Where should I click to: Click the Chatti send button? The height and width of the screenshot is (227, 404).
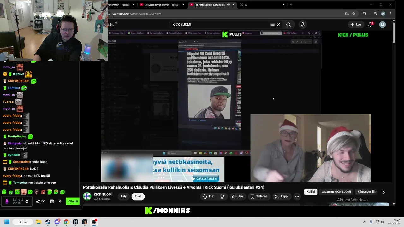pyautogui.click(x=73, y=201)
